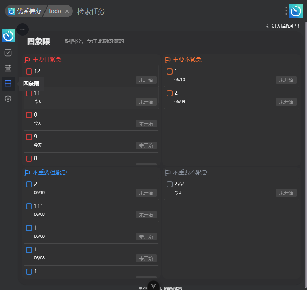Click the 优秀待办 tag label
Screen dimensions: 307x290
[x=29, y=11]
